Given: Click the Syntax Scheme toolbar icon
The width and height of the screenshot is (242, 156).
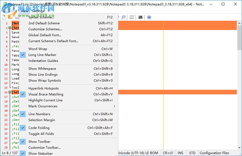Looking at the screenshot, I should pyautogui.click(x=132, y=17).
